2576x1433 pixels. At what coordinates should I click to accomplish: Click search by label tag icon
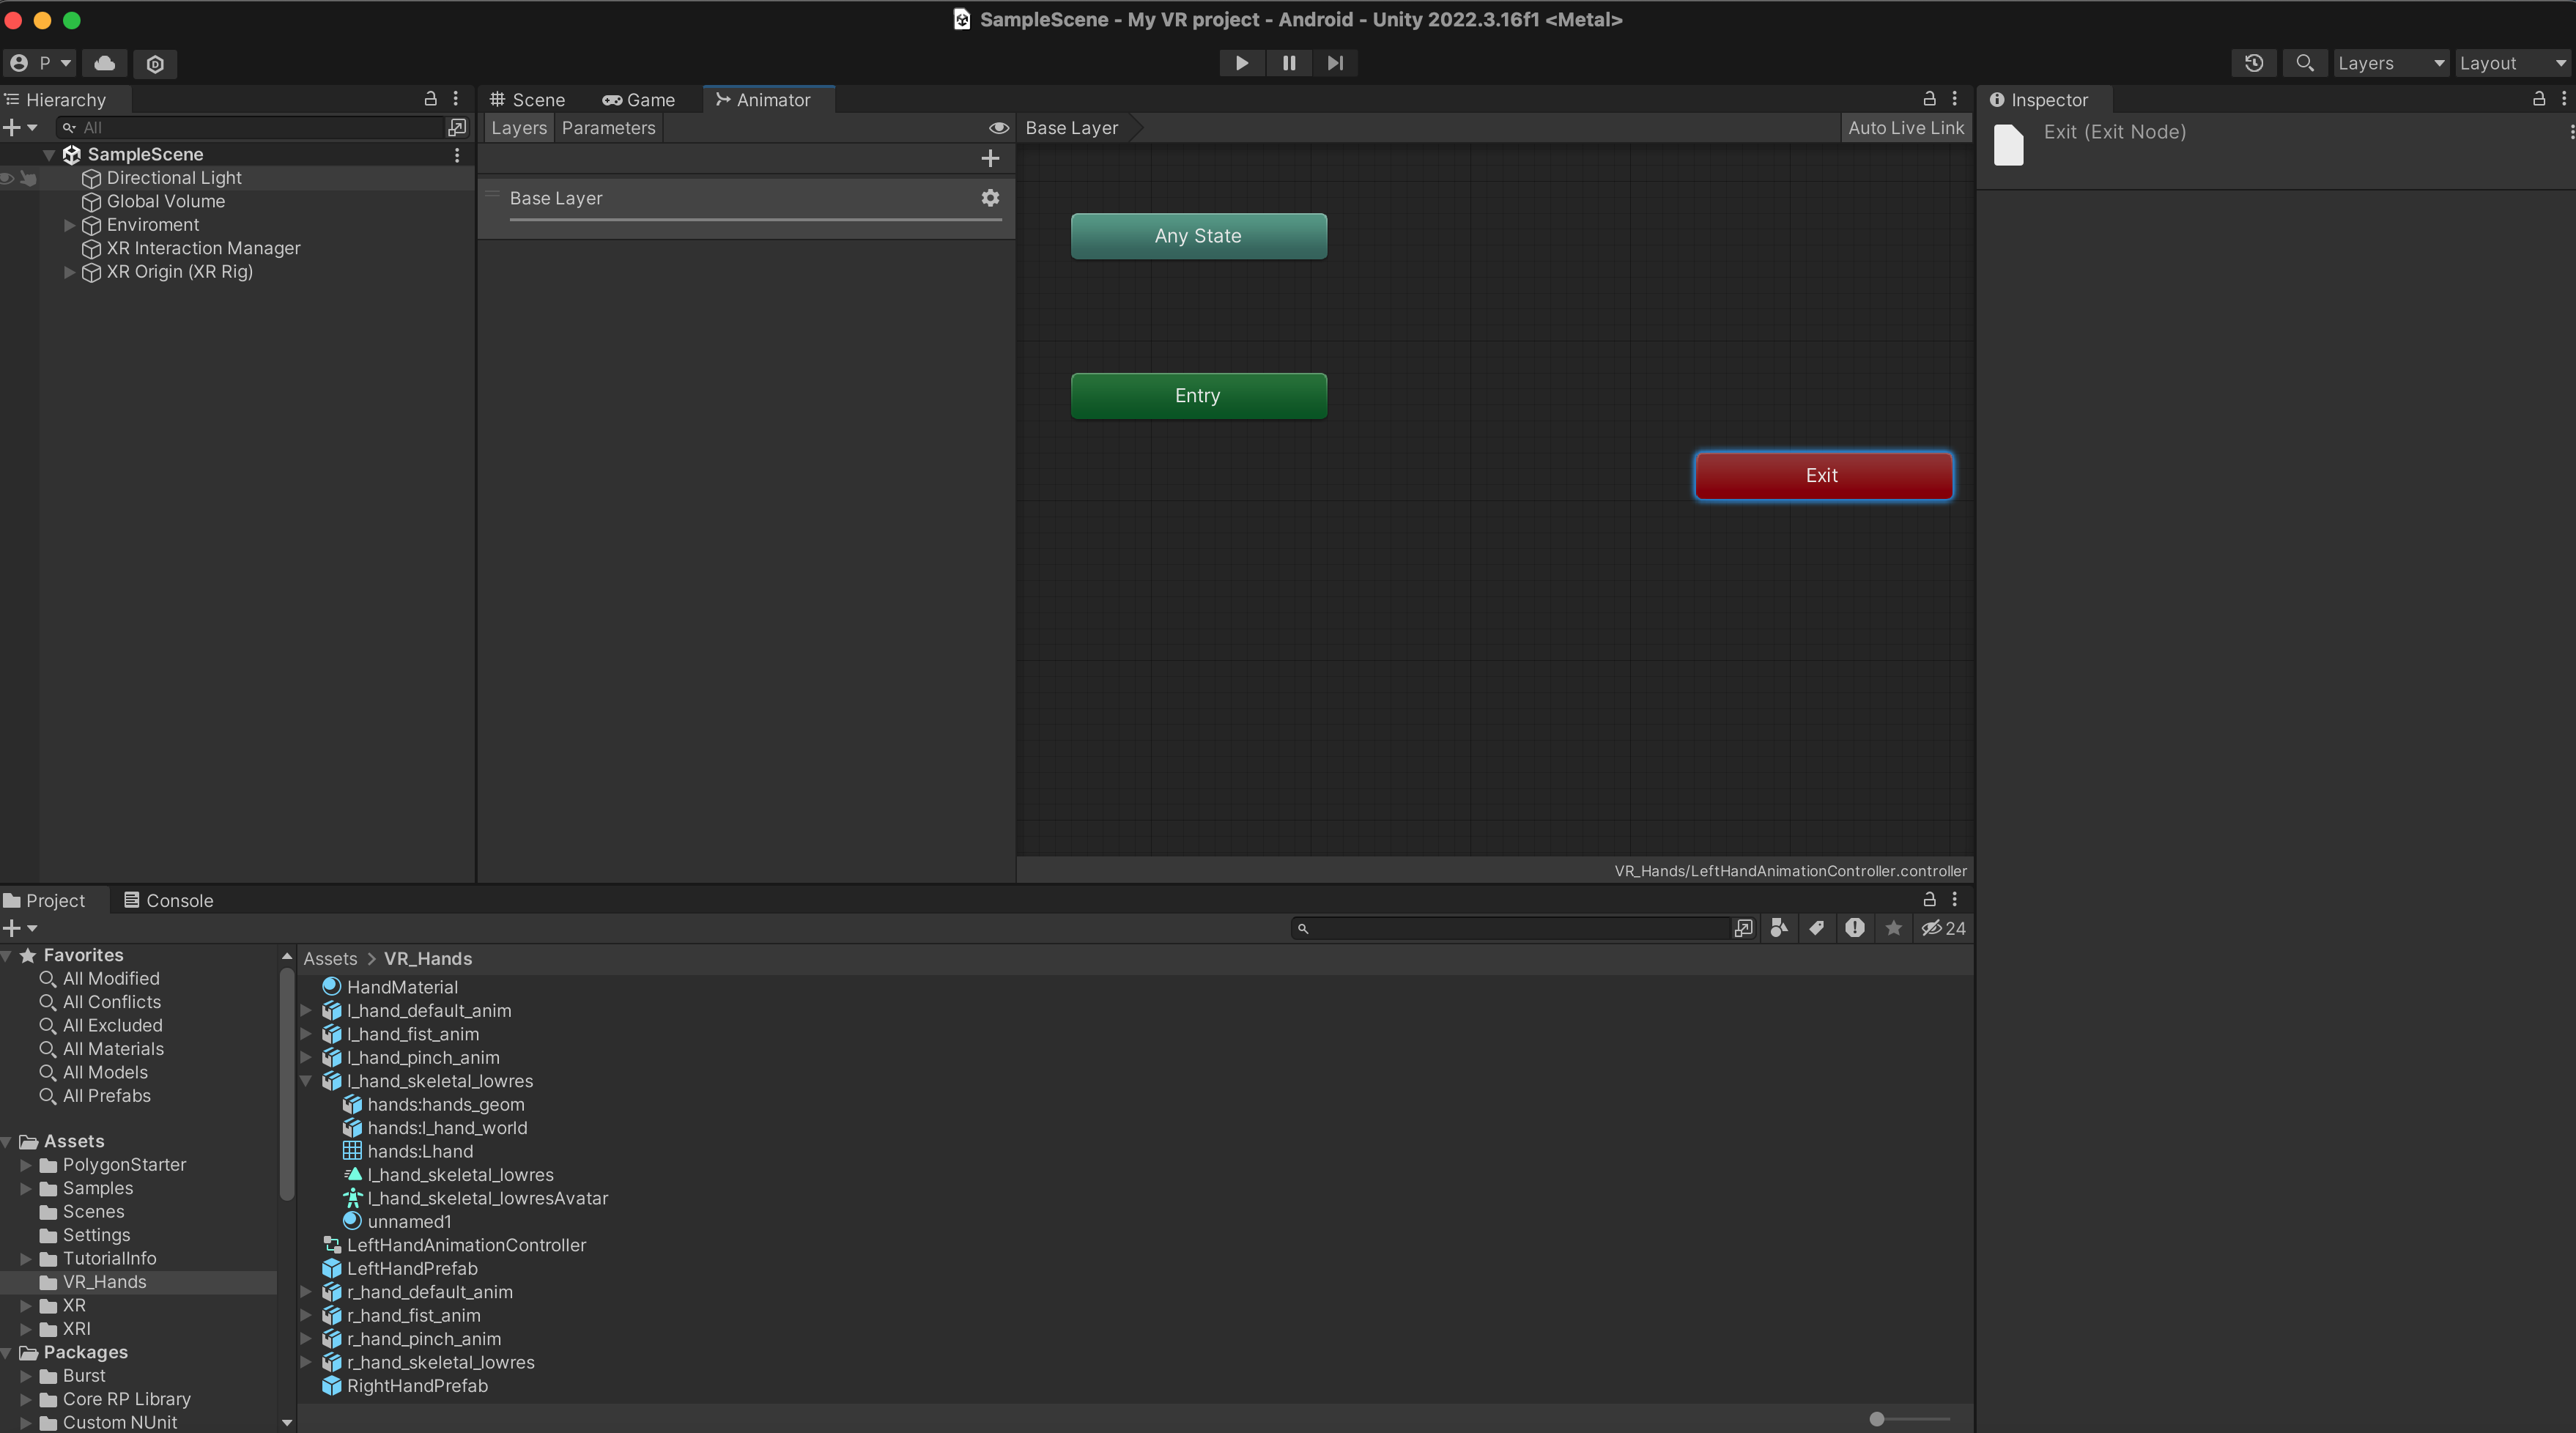[1817, 928]
